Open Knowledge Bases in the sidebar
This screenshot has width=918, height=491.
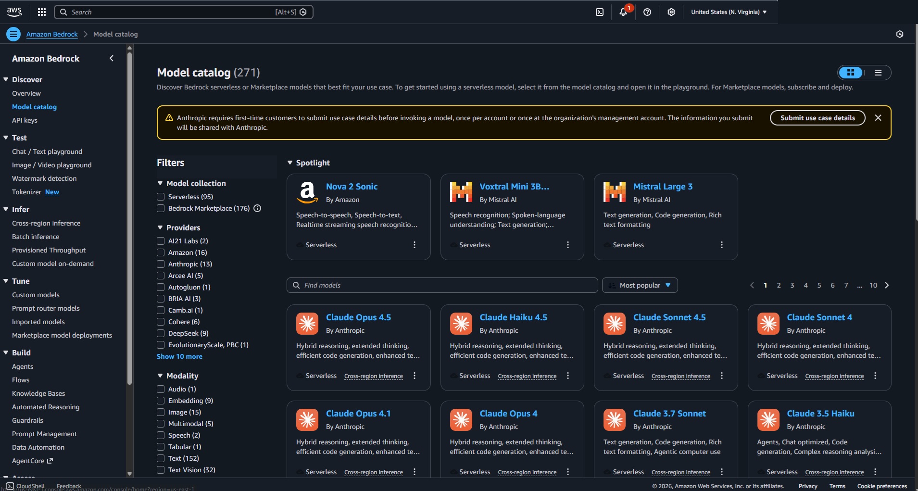[38, 393]
